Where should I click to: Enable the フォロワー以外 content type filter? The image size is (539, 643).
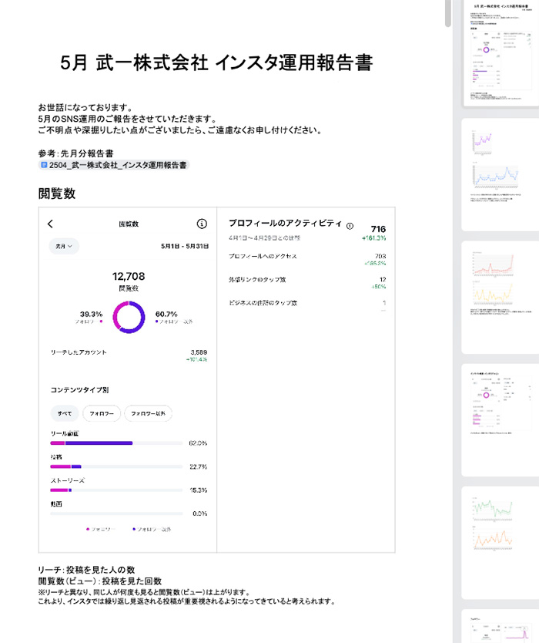click(x=149, y=412)
